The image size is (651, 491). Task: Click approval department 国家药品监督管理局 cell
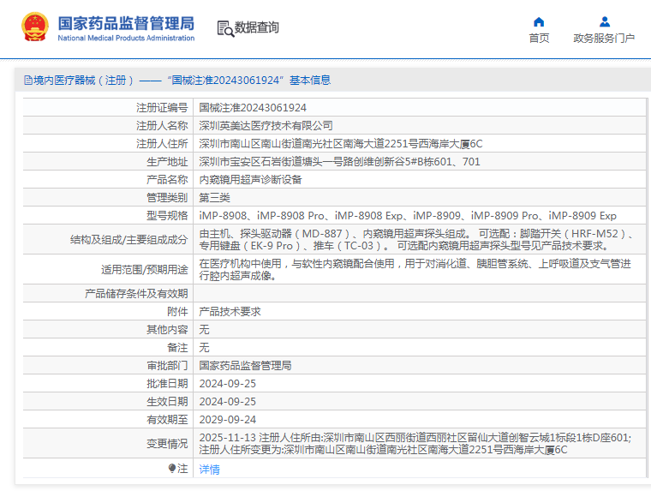pyautogui.click(x=245, y=366)
